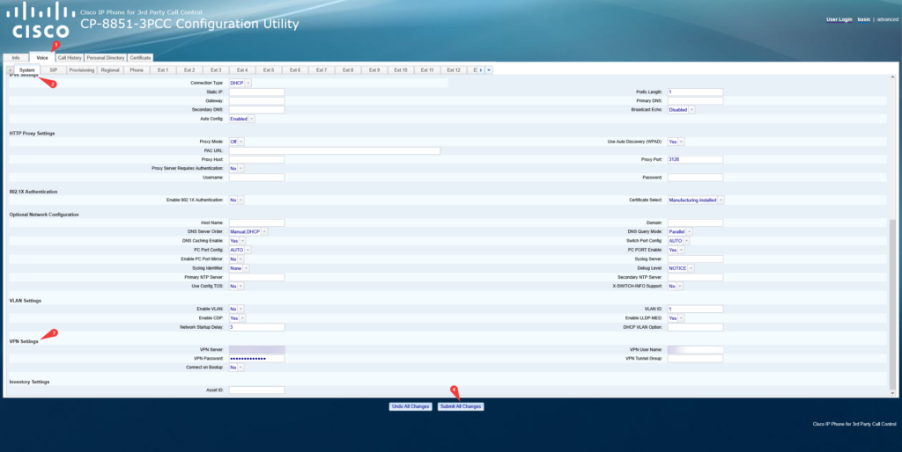Image resolution: width=902 pixels, height=452 pixels.
Task: Click Submit All Changes button
Action: pyautogui.click(x=461, y=406)
